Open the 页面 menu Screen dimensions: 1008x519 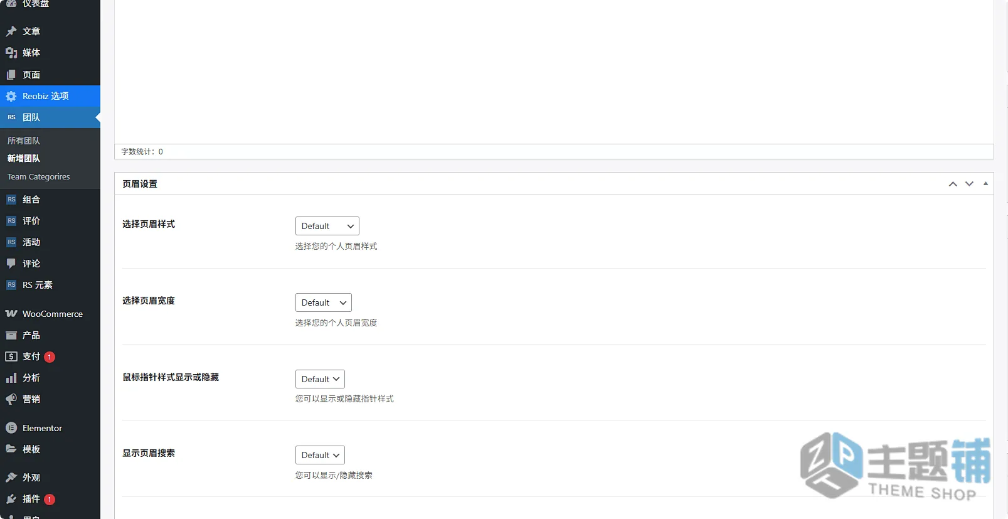[50, 75]
